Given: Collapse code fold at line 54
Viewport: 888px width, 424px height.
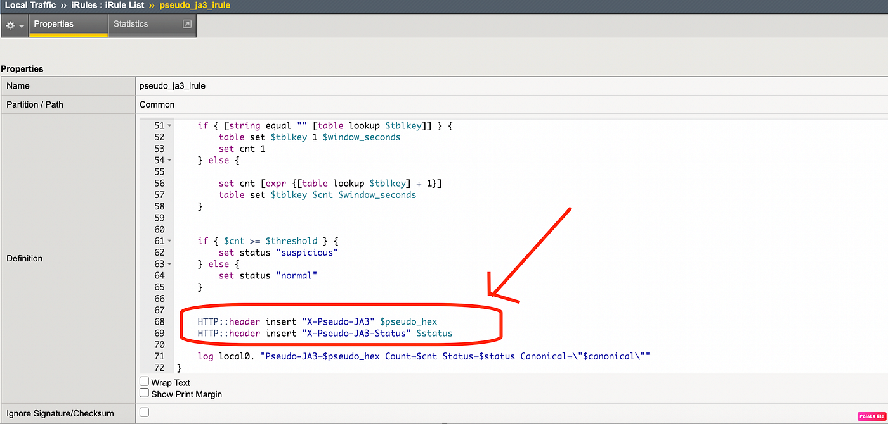Looking at the screenshot, I should [169, 161].
